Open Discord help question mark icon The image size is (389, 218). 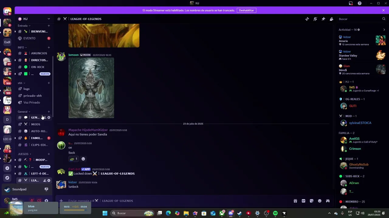click(x=360, y=3)
